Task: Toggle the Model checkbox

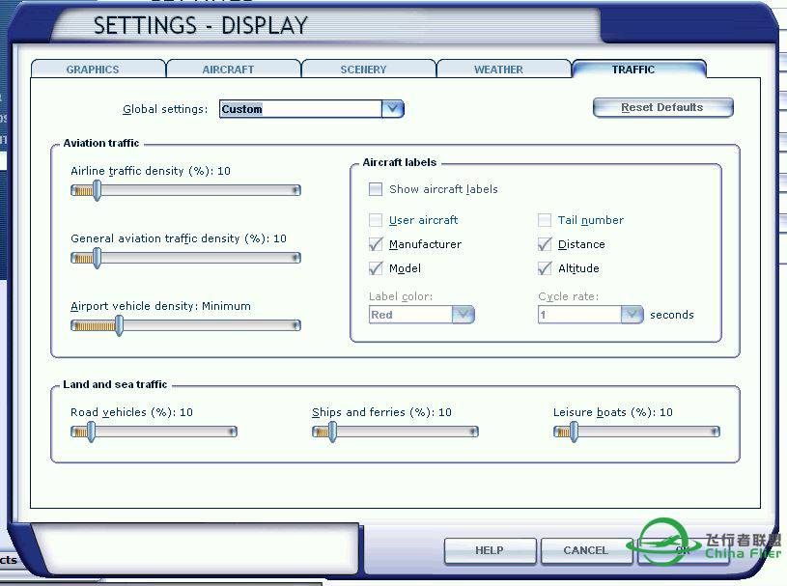Action: pyautogui.click(x=376, y=268)
